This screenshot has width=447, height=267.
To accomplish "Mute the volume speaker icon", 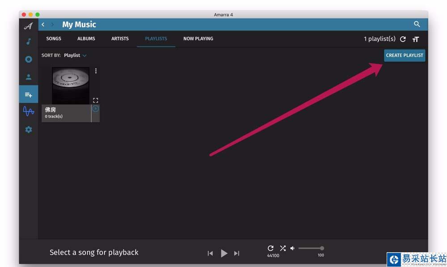I will pos(292,248).
